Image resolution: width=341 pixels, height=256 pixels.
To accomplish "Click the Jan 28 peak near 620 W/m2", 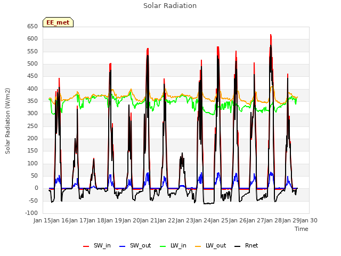I will tap(271, 35).
